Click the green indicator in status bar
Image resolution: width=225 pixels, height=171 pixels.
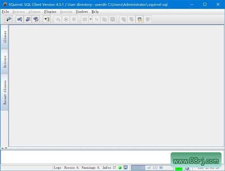(179, 168)
